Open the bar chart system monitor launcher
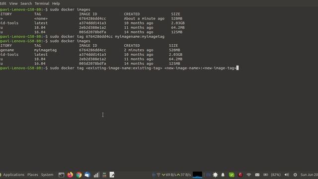The height and width of the screenshot is (179, 318). (x=96, y=175)
